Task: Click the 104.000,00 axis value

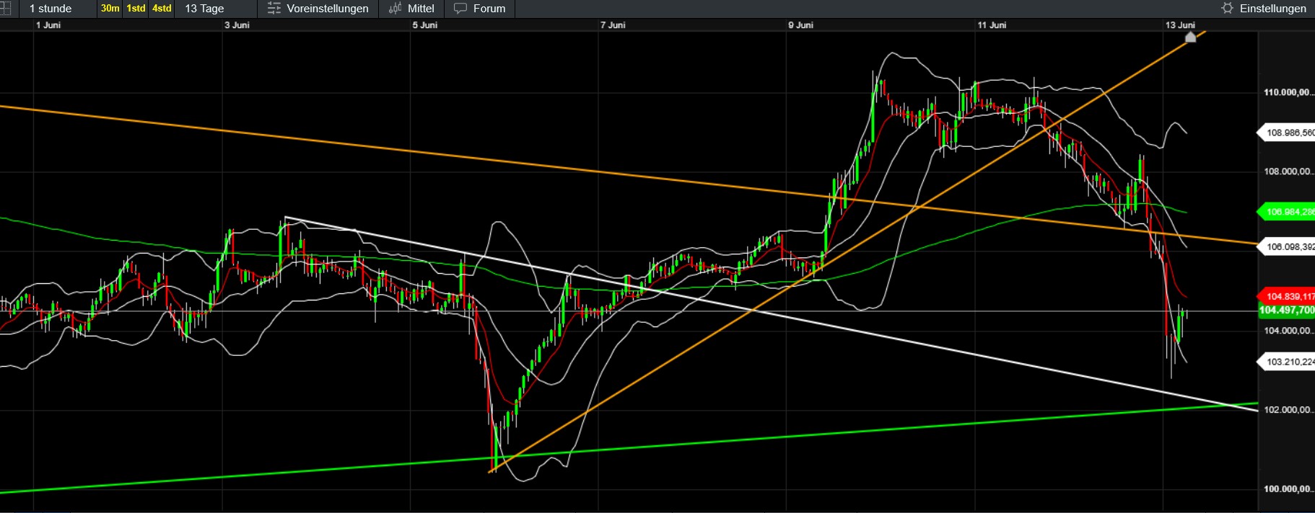Action: 1288,331
